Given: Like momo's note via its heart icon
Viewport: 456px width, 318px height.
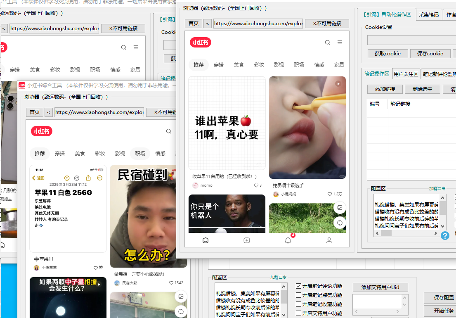Looking at the screenshot, I should pyautogui.click(x=256, y=185).
